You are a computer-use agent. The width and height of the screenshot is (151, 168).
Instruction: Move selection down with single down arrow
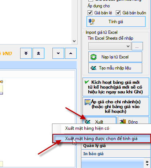pyautogui.click(x=58, y=53)
